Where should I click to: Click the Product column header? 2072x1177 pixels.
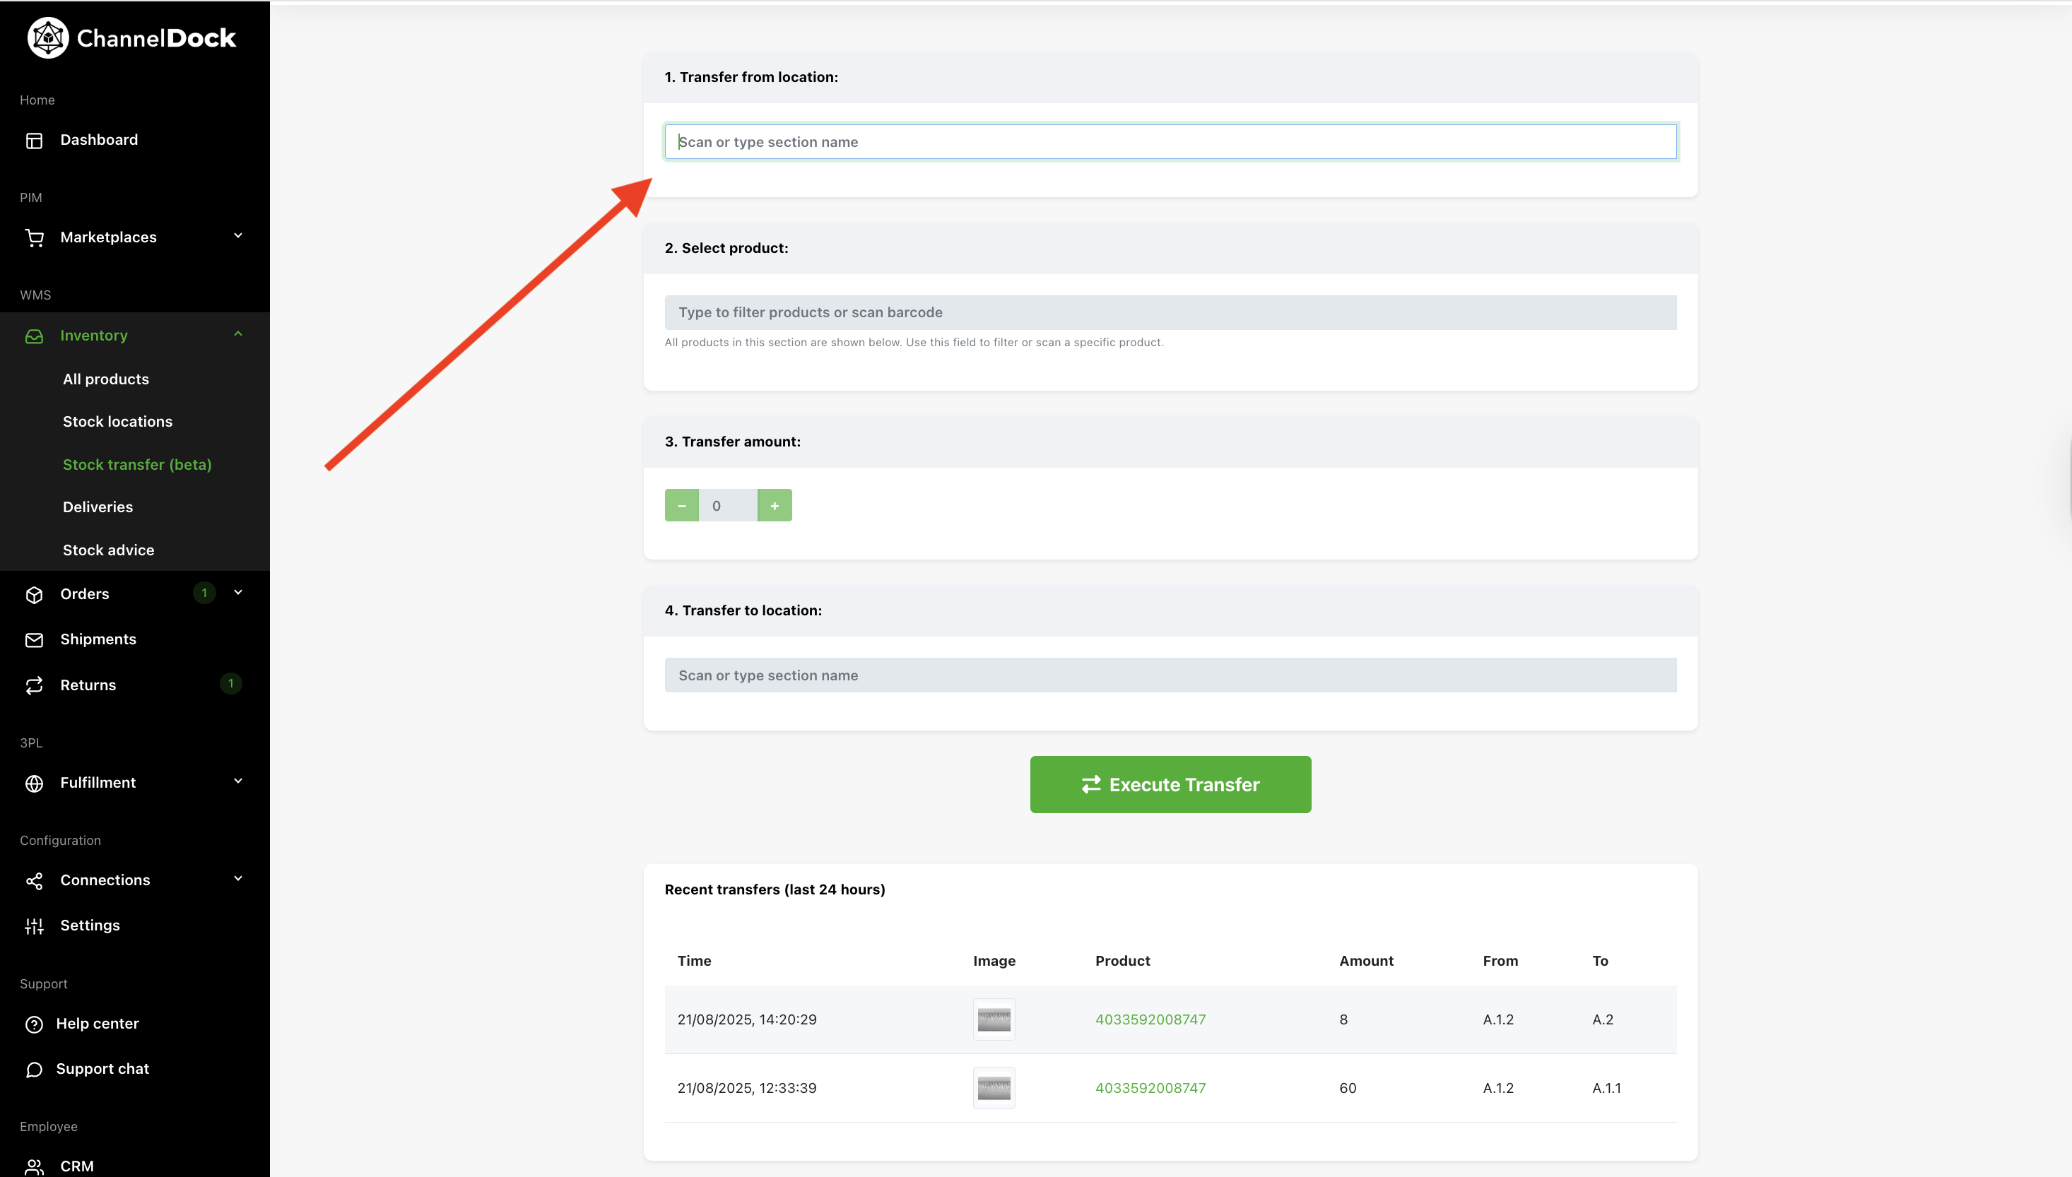(1122, 961)
